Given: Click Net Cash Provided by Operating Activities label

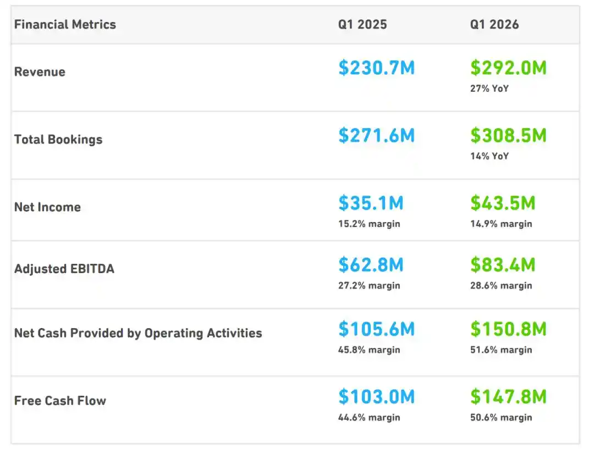Looking at the screenshot, I should [x=138, y=333].
